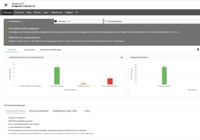Image resolution: width=200 pixels, height=140 pixels.
Task: Open the Agent menu tab
Action: [46, 12]
